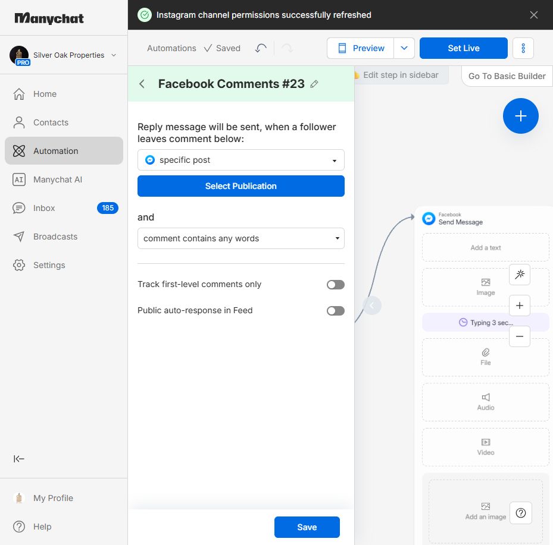Click Set Live button
This screenshot has width=553, height=545.
(x=464, y=48)
